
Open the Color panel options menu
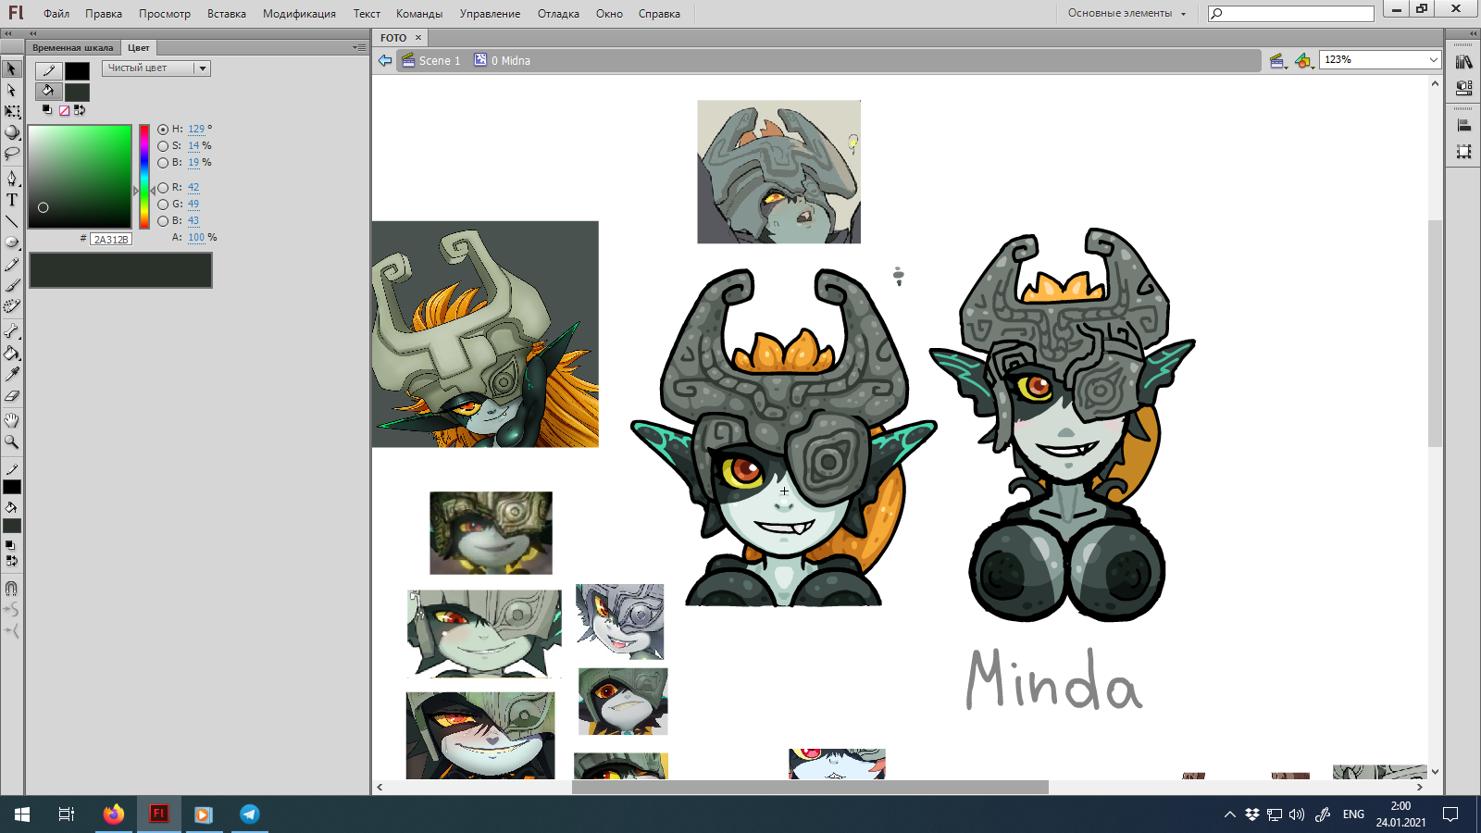click(x=359, y=47)
